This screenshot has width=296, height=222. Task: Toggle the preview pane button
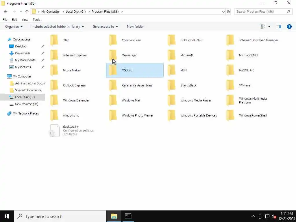click(279, 27)
